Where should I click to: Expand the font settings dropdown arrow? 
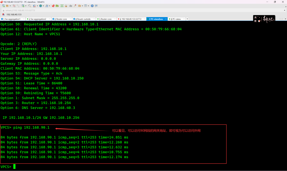(50, 6)
